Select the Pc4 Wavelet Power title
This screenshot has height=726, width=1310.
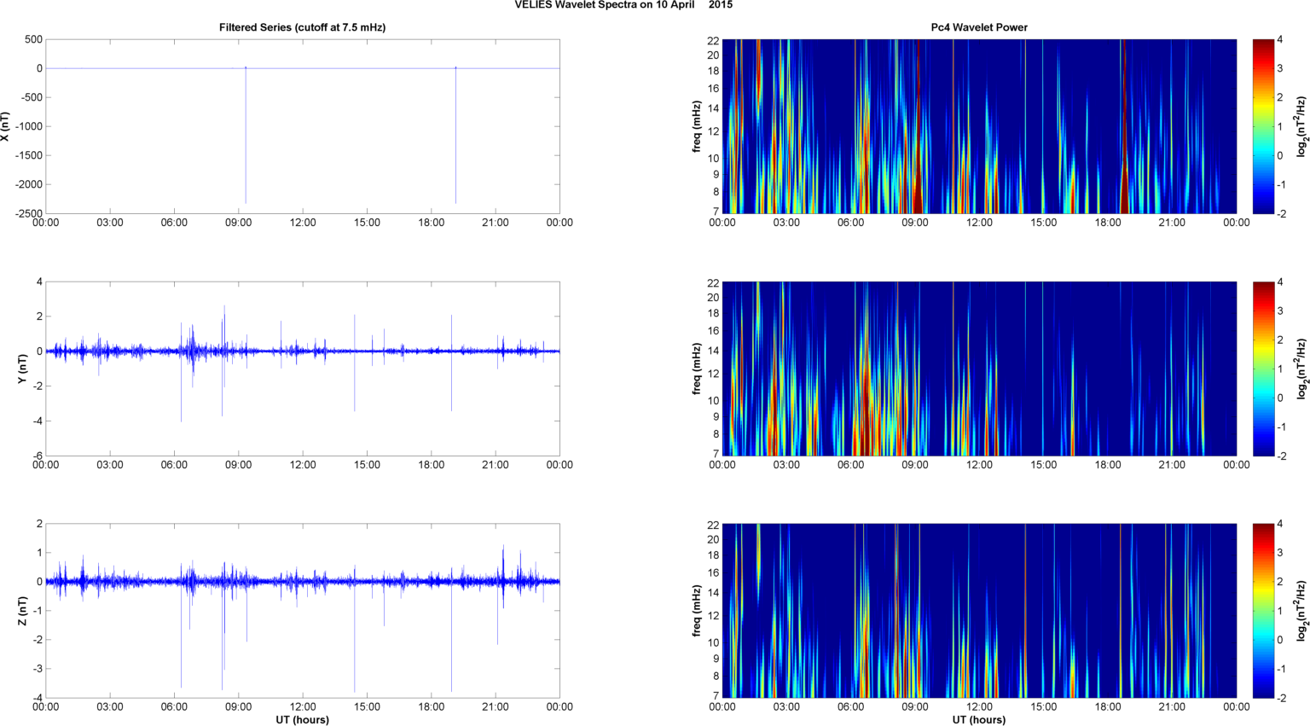click(978, 27)
